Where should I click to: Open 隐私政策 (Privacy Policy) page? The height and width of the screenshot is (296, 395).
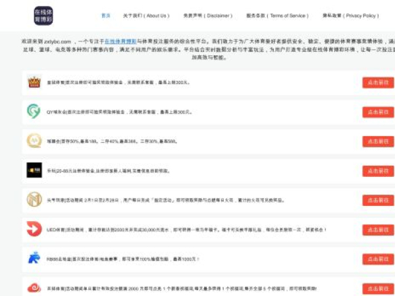click(350, 15)
